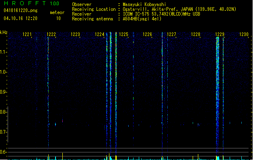Click the 1221 time marker
253x160 pixels.
tap(27, 34)
